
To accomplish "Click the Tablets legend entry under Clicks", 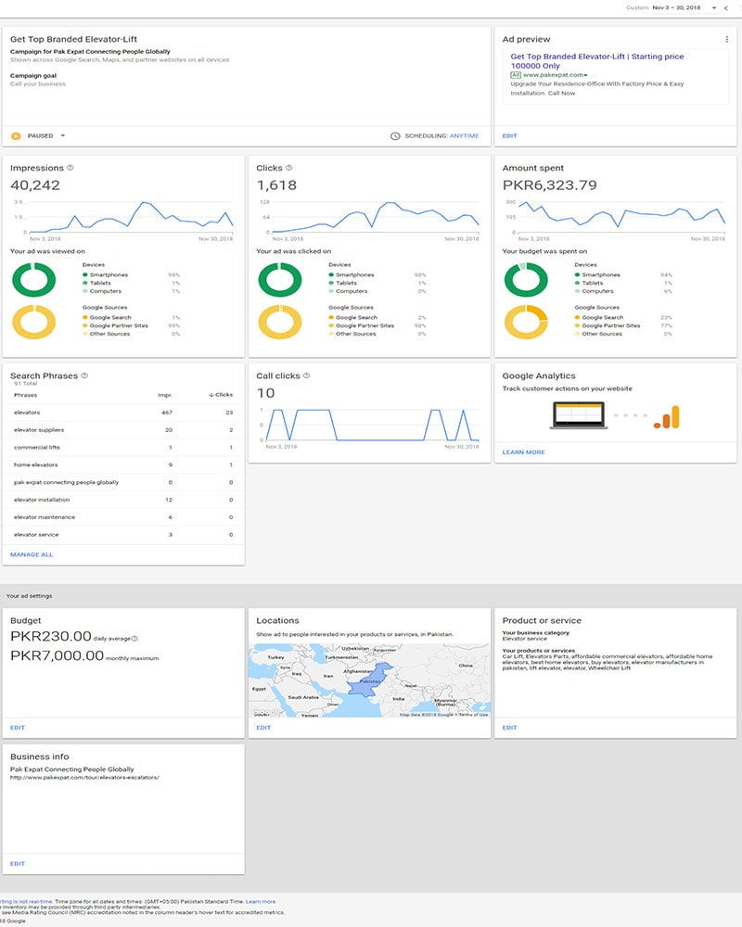I will [346, 283].
